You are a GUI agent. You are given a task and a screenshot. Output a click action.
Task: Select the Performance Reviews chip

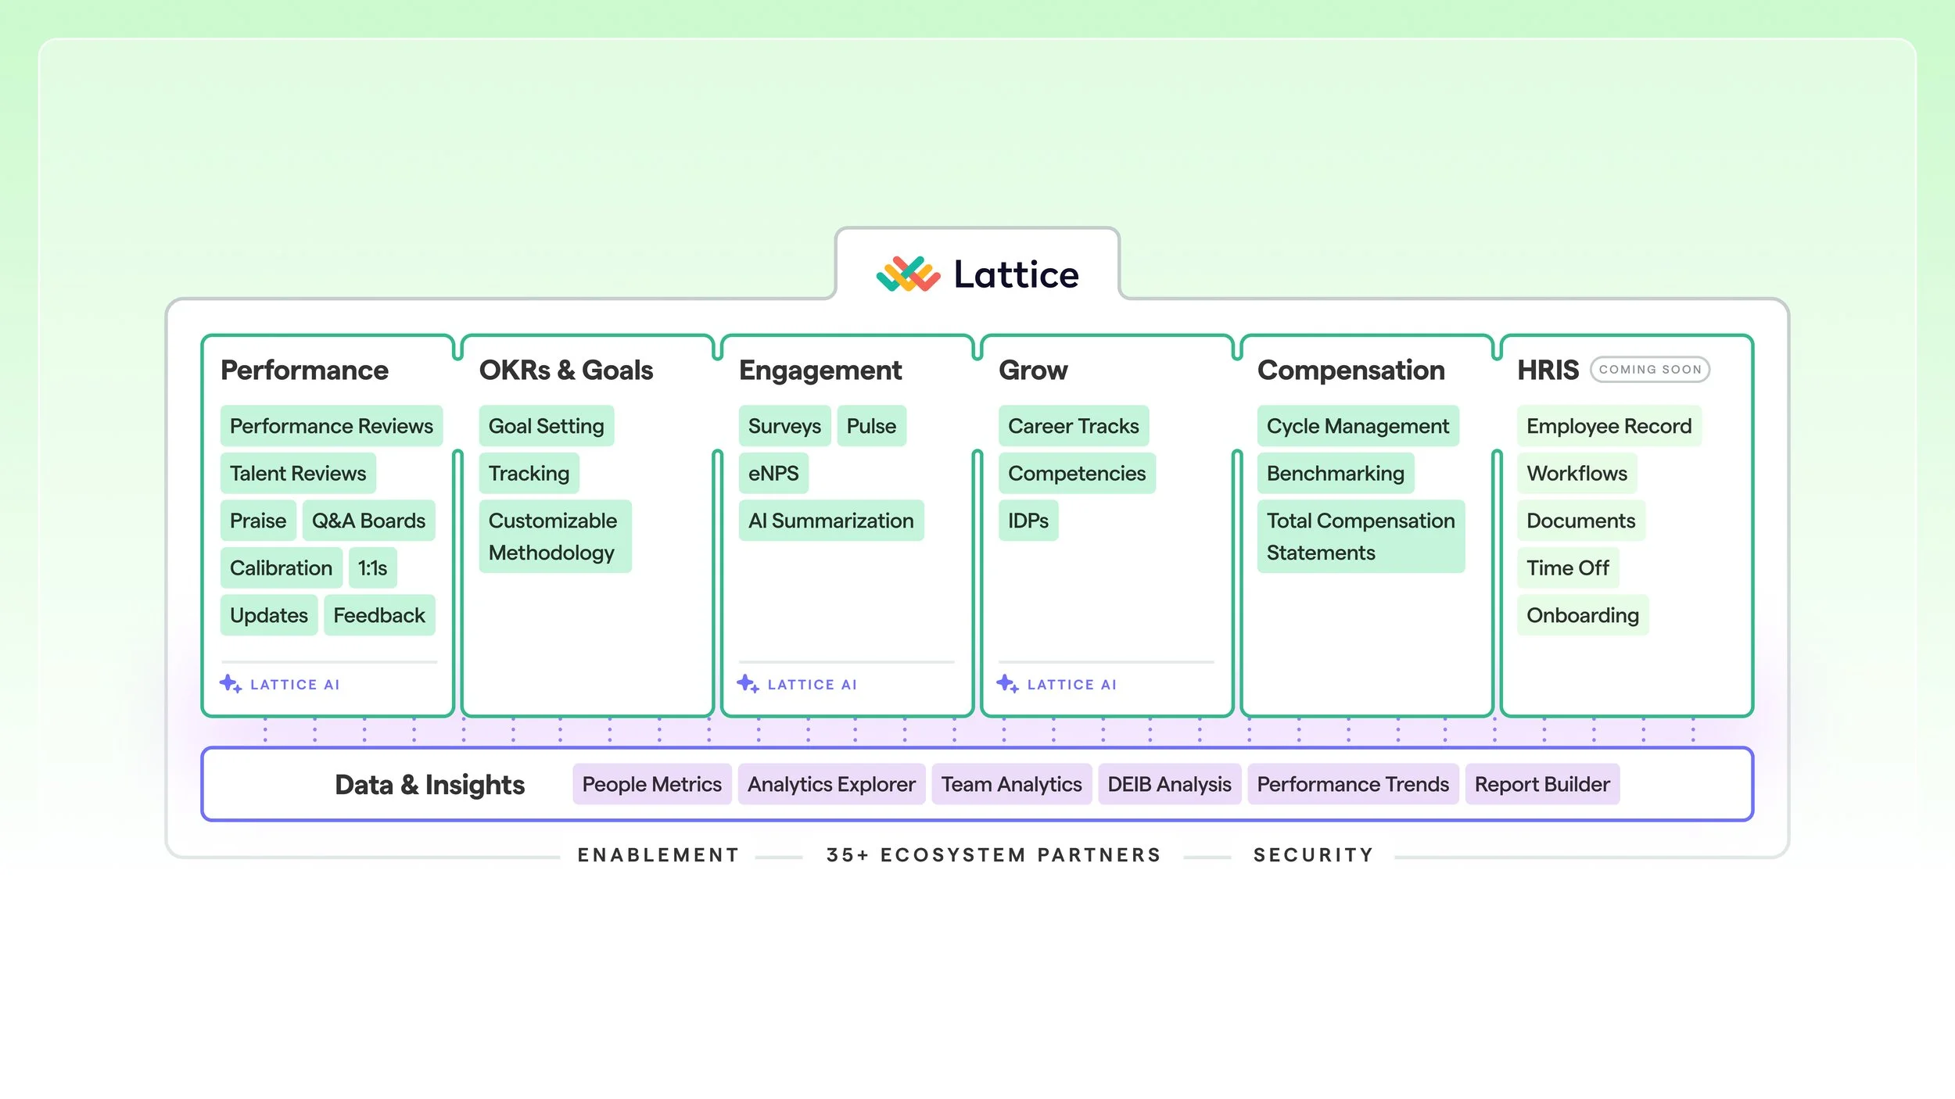click(331, 426)
